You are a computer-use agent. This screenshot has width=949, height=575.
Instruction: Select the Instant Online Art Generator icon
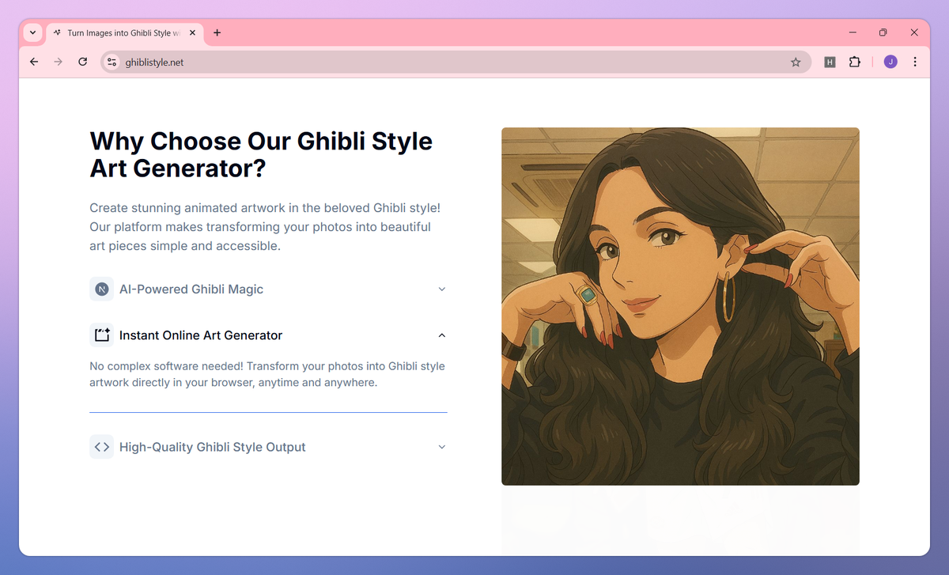point(101,335)
